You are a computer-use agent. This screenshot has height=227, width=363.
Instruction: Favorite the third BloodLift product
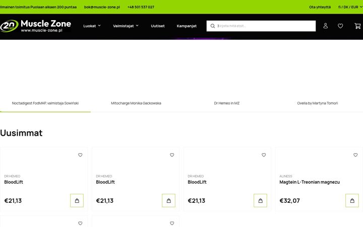pos(264,155)
